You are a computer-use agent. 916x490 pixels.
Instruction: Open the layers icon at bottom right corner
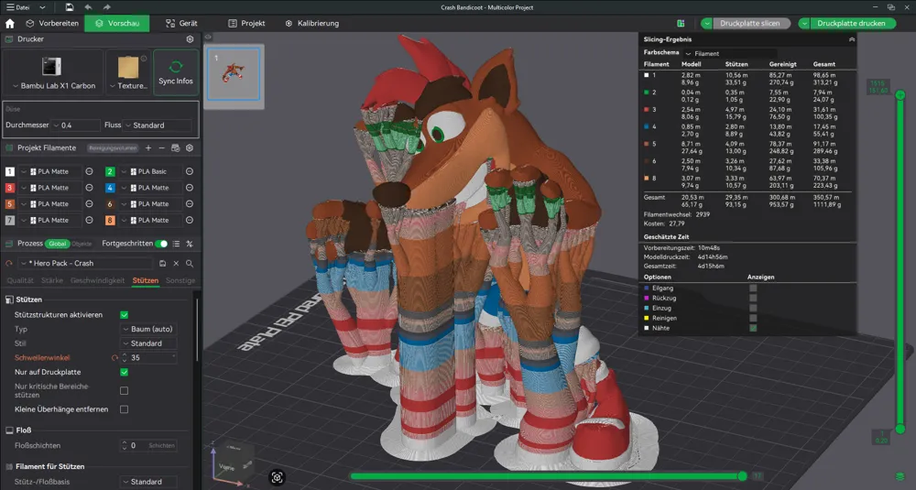coord(900,476)
